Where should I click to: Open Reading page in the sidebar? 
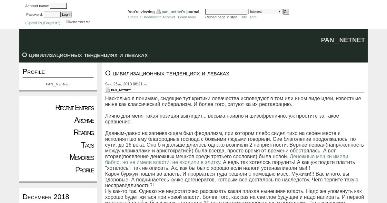click(84, 133)
